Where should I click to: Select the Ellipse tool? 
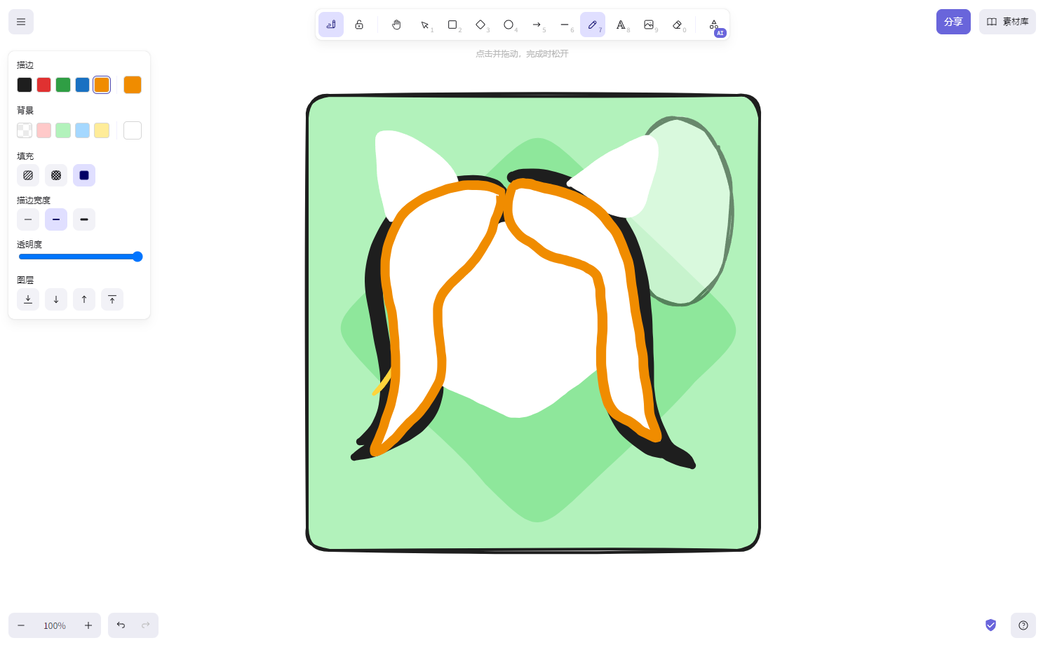coord(509,25)
